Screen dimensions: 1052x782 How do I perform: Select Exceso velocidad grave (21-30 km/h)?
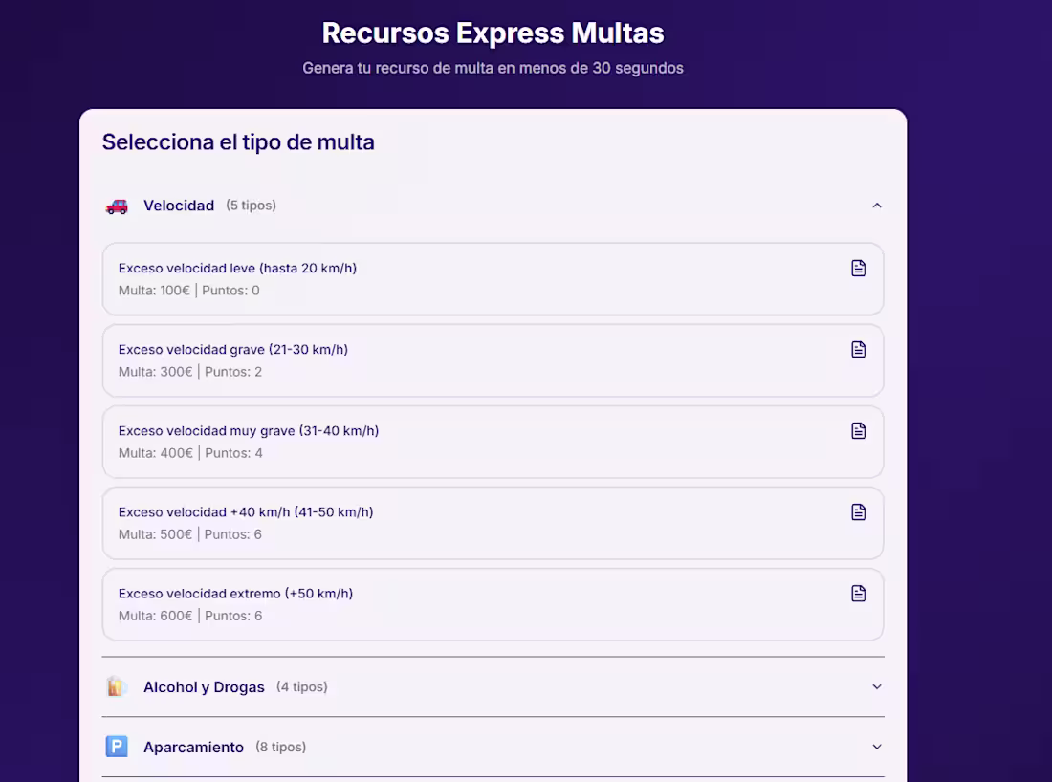tap(493, 360)
